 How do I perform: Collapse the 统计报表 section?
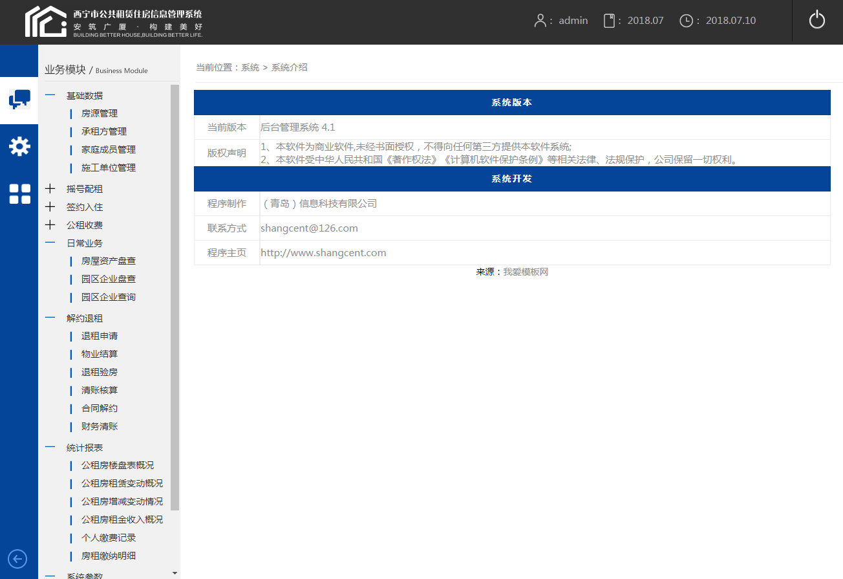pos(50,447)
